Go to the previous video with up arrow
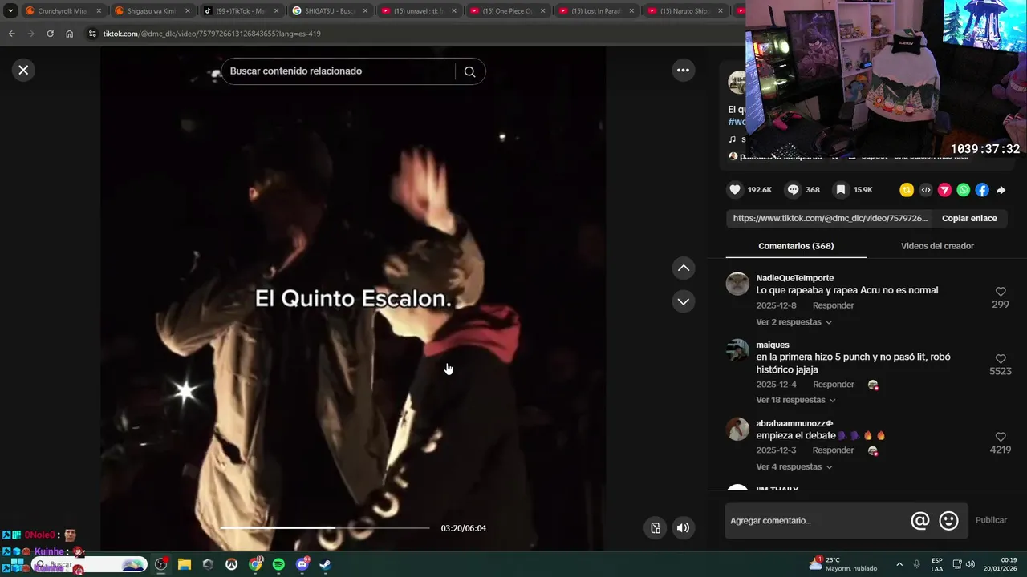The height and width of the screenshot is (577, 1027). pos(684,268)
